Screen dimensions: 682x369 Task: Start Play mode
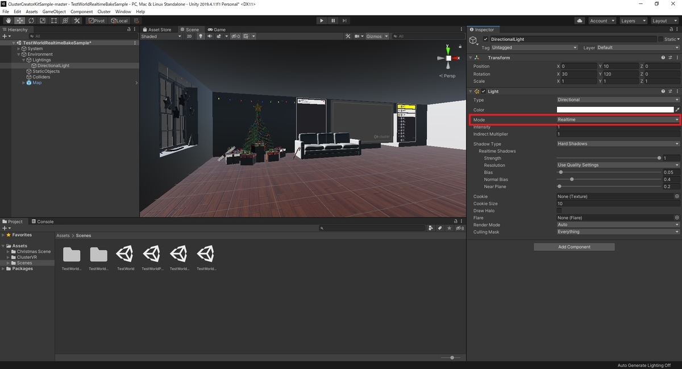pos(321,20)
